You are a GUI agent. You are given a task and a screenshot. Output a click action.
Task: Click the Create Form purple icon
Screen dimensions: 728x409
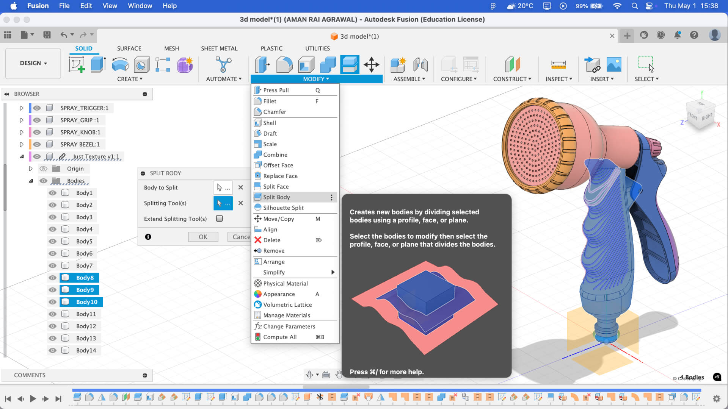tap(185, 65)
